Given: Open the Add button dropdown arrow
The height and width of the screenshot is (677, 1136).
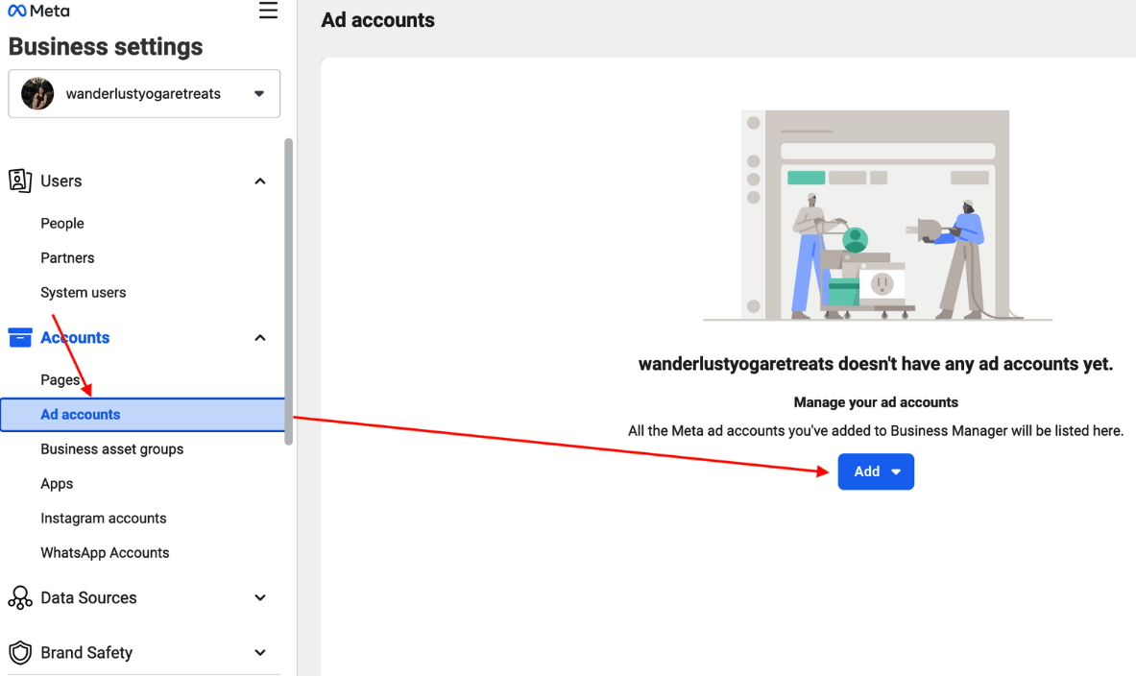Looking at the screenshot, I should [896, 471].
